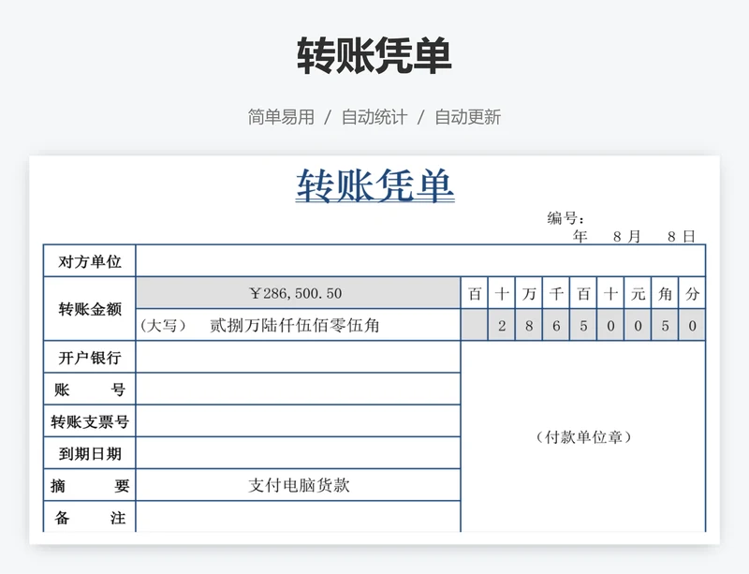The height and width of the screenshot is (574, 749).
Task: Click the ¥286,500.50 amount cell
Action: tap(298, 293)
